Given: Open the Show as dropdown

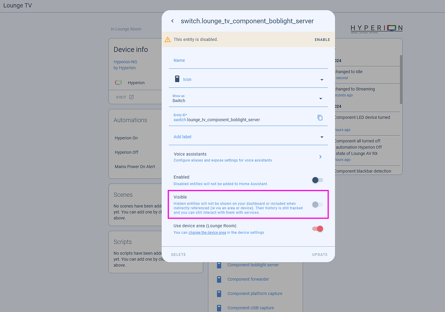Looking at the screenshot, I should click(320, 98).
